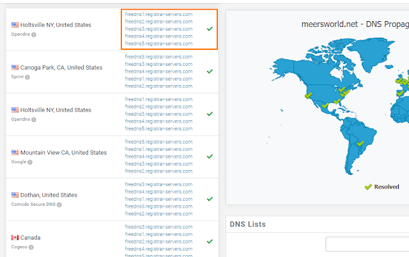Click the info icon next to Cogeco
Screen dimensions: 409x257
[x=31, y=247]
